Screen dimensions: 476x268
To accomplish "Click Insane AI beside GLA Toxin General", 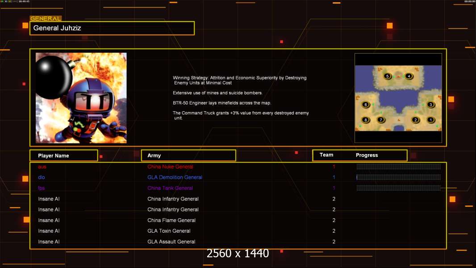I will pyautogui.click(x=49, y=231).
